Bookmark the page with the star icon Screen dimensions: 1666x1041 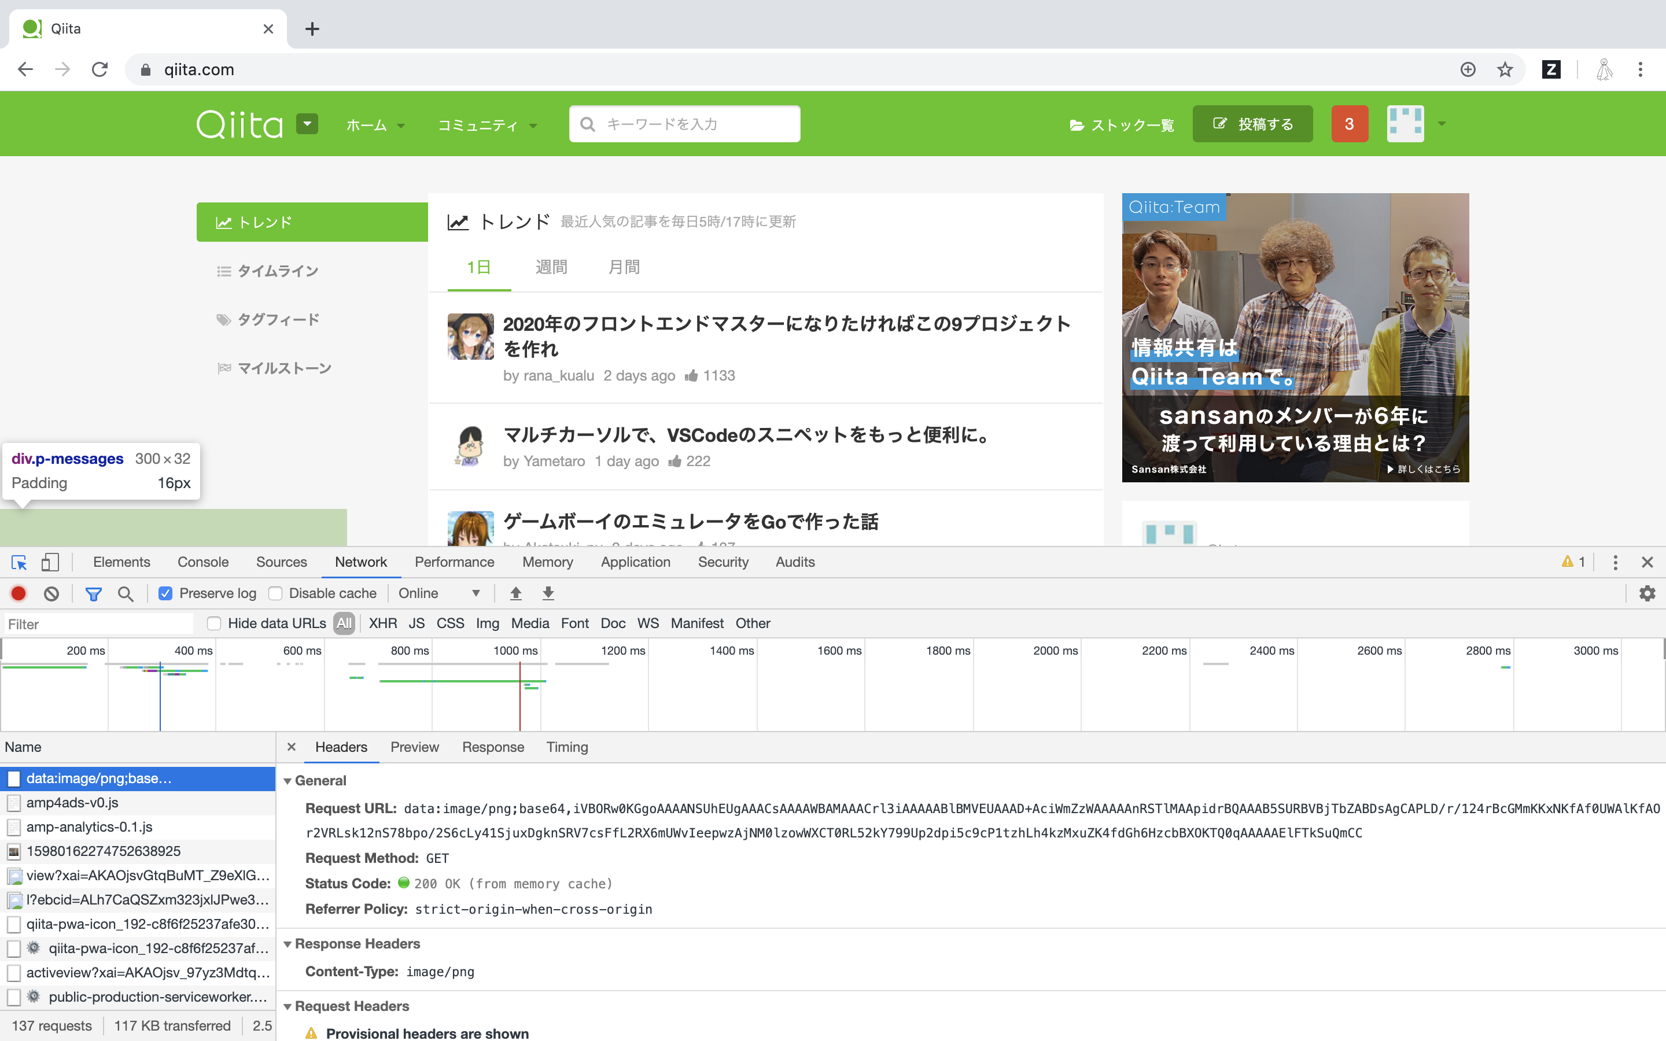pyautogui.click(x=1505, y=69)
